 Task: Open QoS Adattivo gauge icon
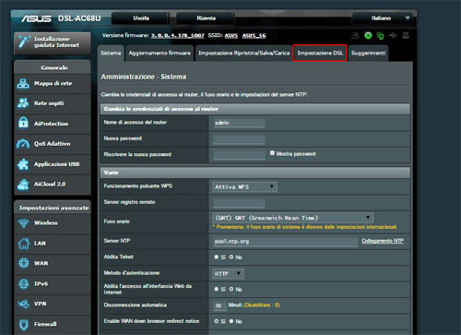pyautogui.click(x=23, y=144)
